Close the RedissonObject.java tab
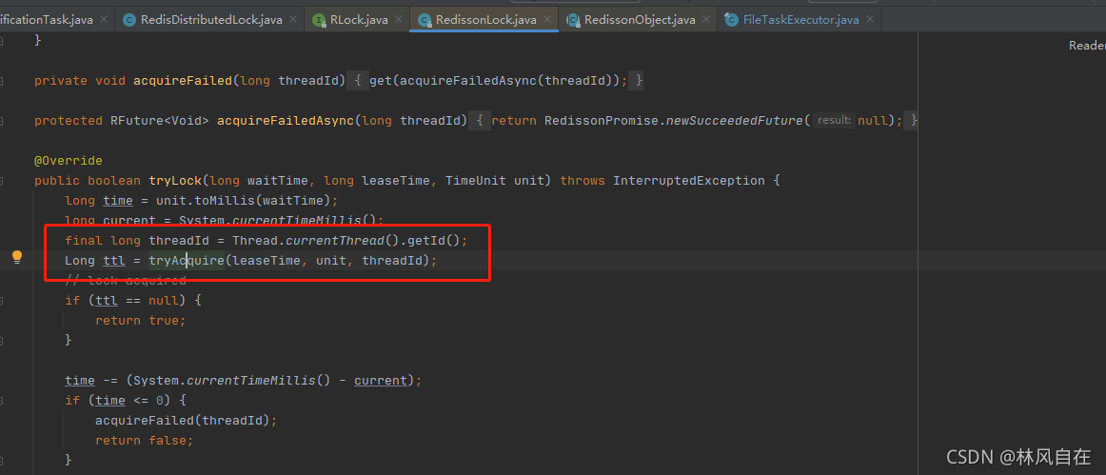 coord(707,20)
